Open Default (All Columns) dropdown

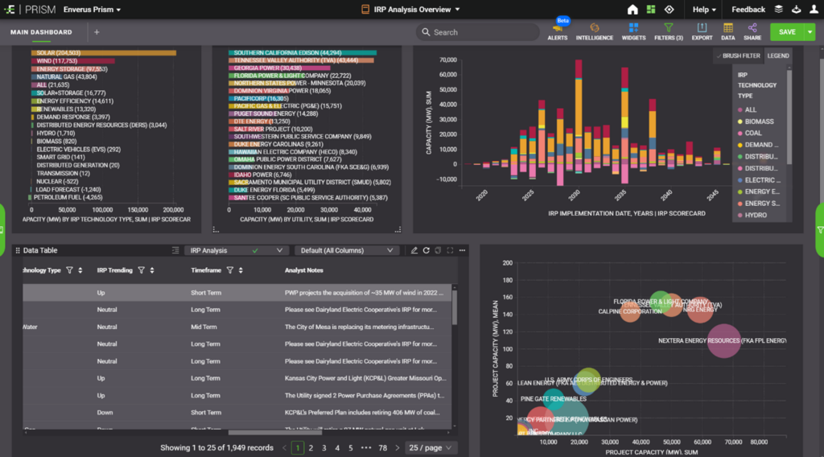click(346, 250)
